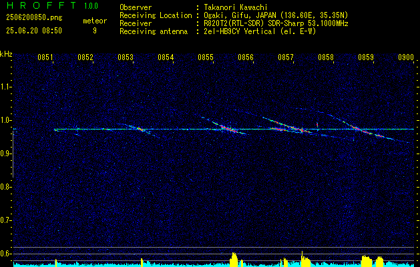
Task: Click the 0900 time axis marker
Action: (406, 57)
